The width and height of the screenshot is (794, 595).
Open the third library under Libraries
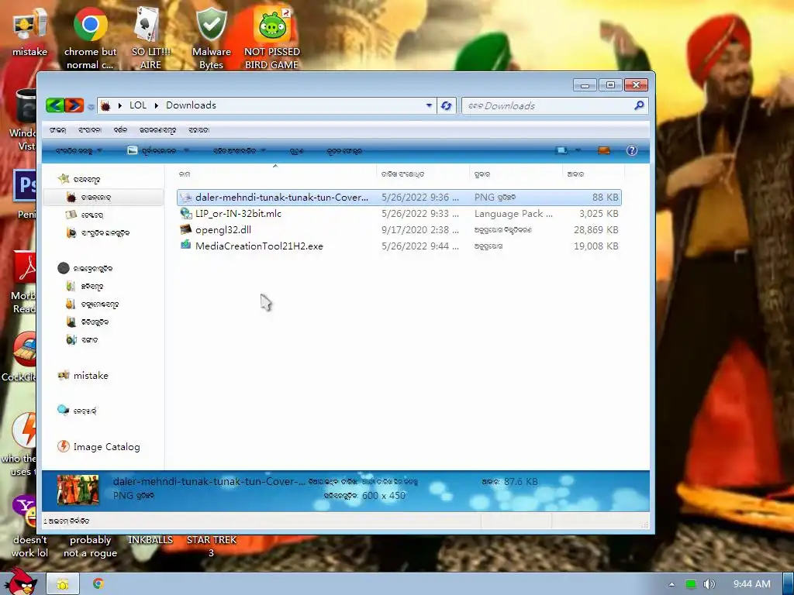click(x=88, y=322)
